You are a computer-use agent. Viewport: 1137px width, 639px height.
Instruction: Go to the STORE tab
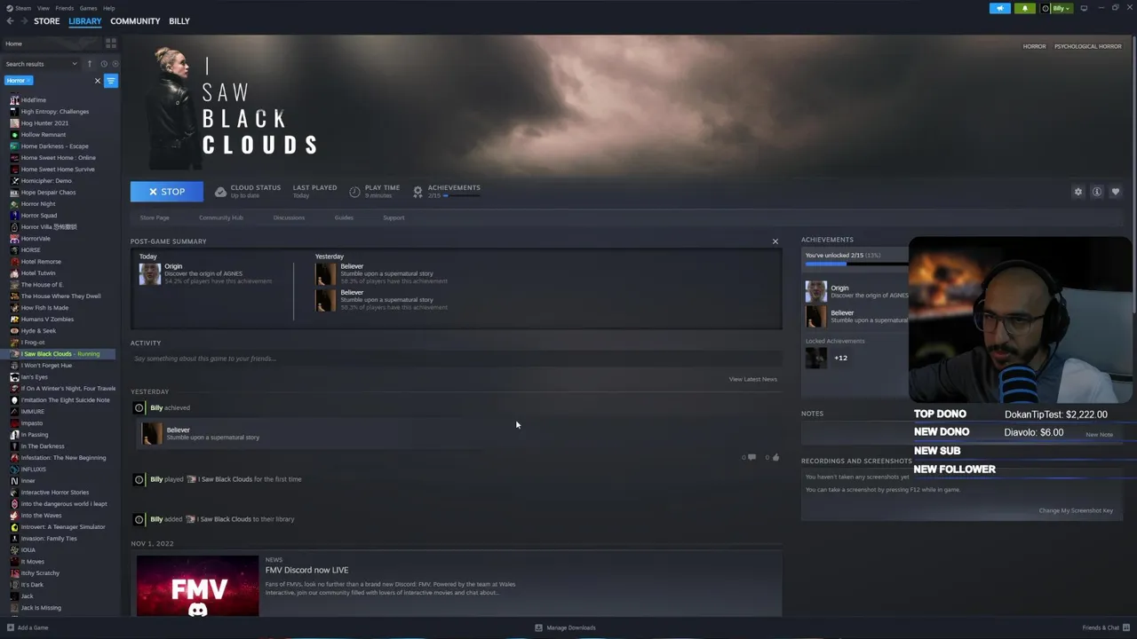pyautogui.click(x=47, y=20)
